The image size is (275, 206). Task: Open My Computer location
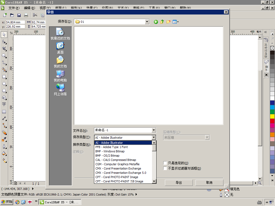pos(60,76)
